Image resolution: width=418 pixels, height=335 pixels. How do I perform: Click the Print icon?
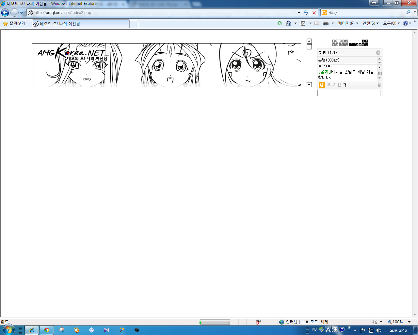coord(326,23)
